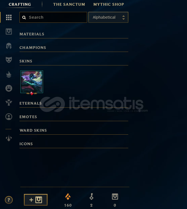Filter by skins mask icon
Screen dimensions: 187x209
tap(9, 60)
